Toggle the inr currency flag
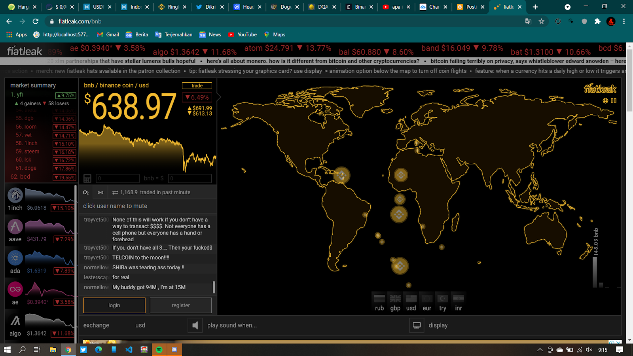Viewport: 633px width, 356px height. 459,302
